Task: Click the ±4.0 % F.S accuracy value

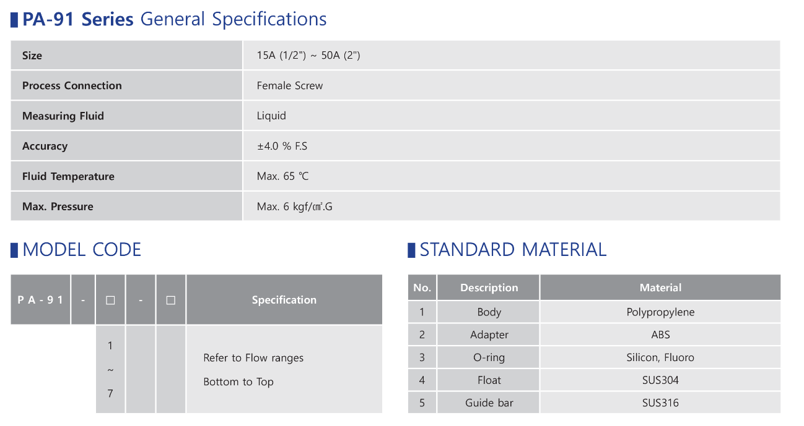Action: tap(282, 146)
